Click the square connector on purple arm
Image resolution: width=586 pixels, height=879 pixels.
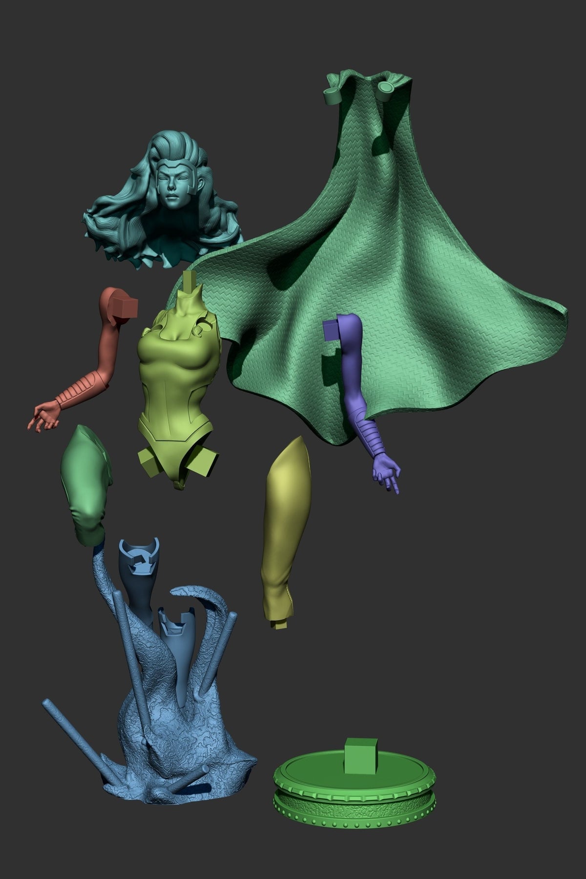point(333,330)
